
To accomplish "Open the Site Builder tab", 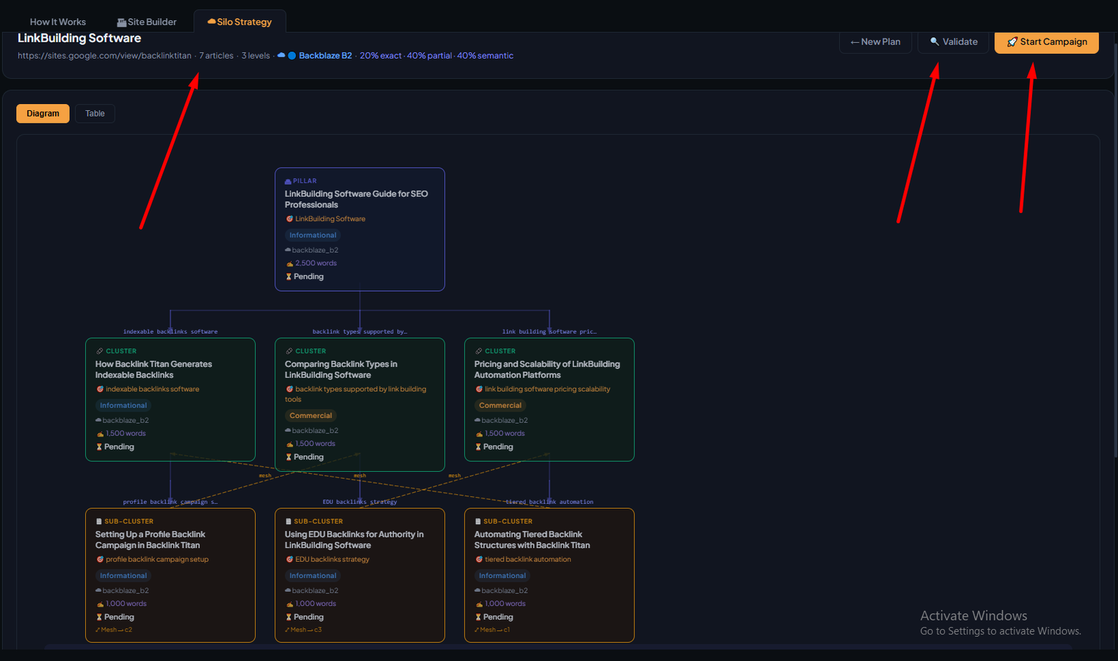I will pyautogui.click(x=147, y=22).
